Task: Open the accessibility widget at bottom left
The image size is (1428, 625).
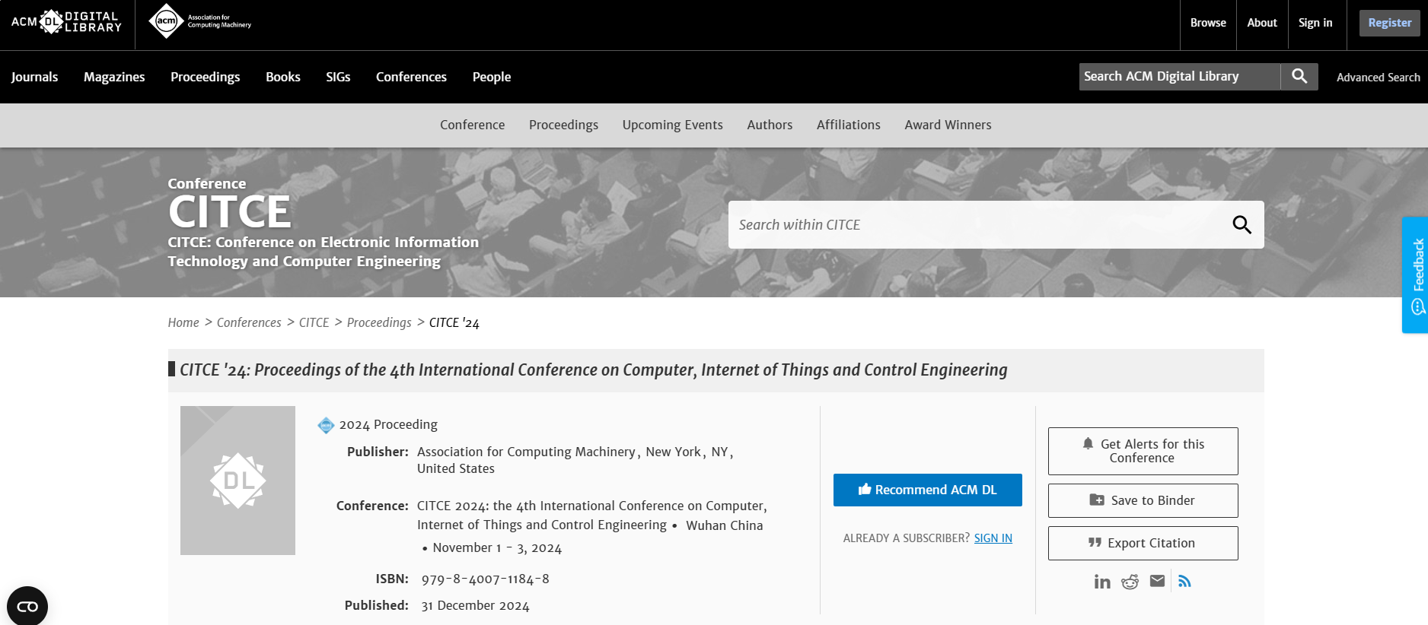Action: click(x=27, y=606)
